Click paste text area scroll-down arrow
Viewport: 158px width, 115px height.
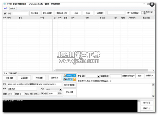(153, 96)
